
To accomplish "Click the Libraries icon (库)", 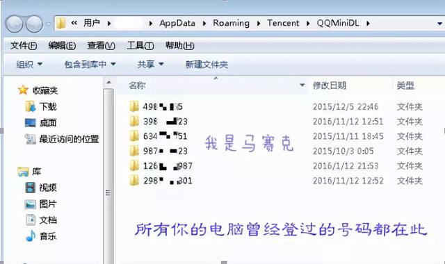I will [23, 172].
